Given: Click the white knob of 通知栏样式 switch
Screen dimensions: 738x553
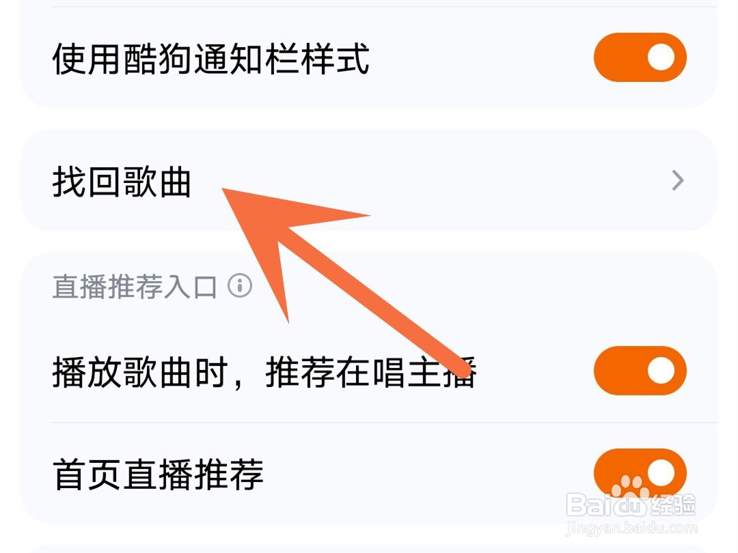Looking at the screenshot, I should [661, 57].
